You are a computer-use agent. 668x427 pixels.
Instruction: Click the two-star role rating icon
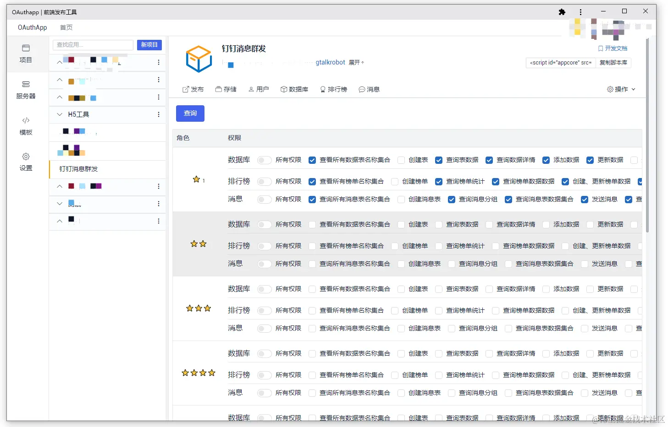(x=199, y=244)
